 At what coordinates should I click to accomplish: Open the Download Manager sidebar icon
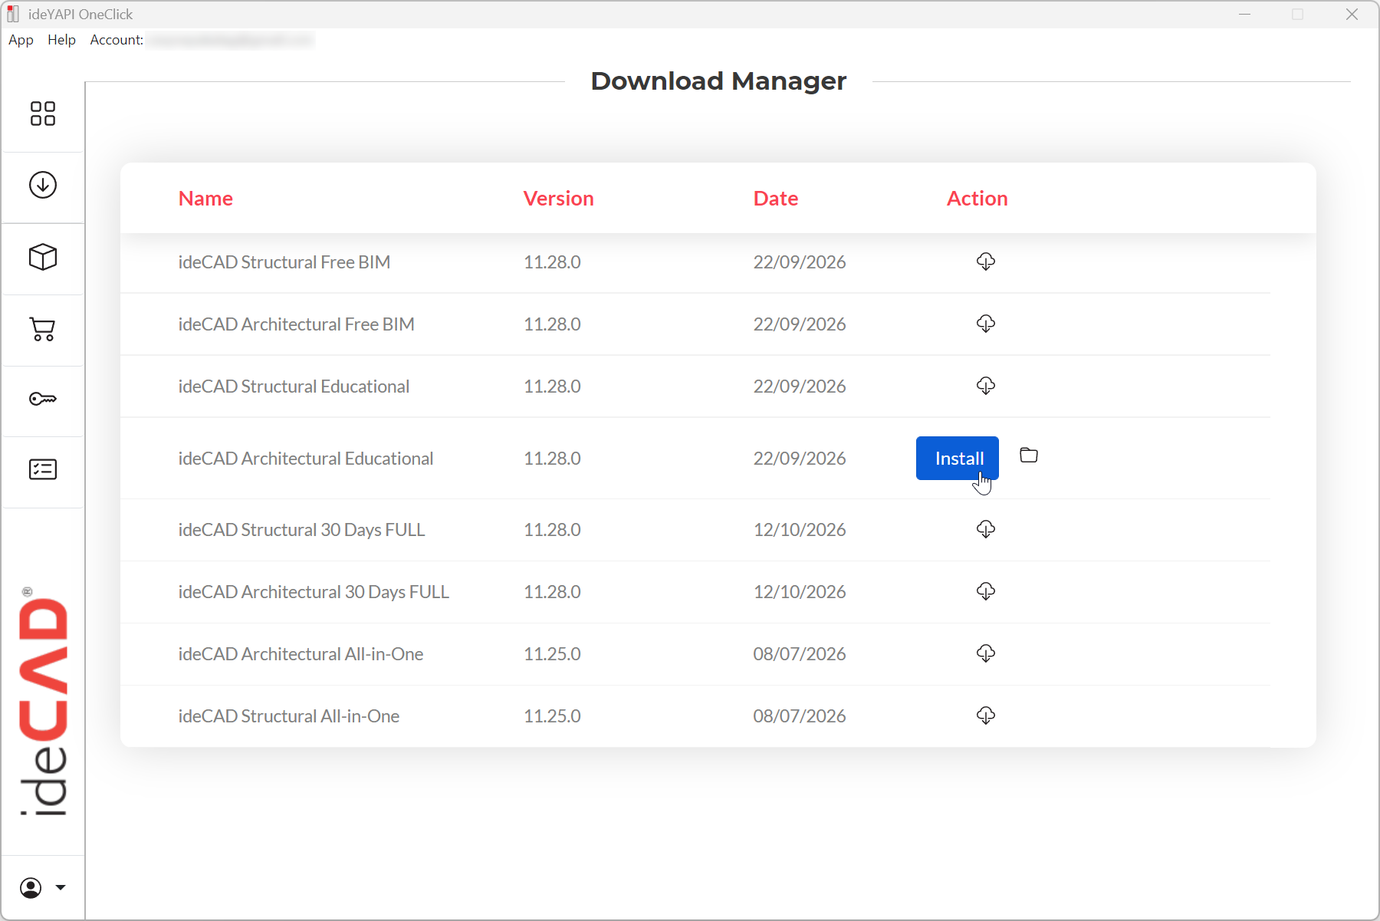pyautogui.click(x=43, y=185)
